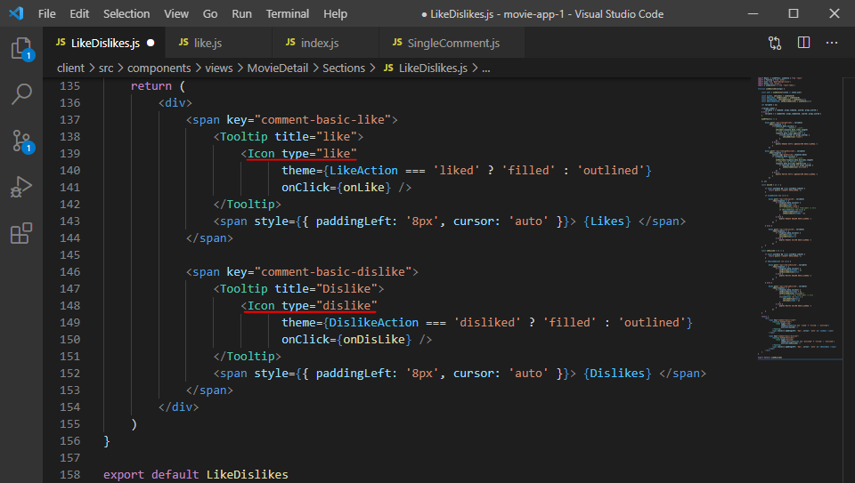Image resolution: width=855 pixels, height=483 pixels.
Task: Click the window title bar text
Action: pyautogui.click(x=542, y=14)
